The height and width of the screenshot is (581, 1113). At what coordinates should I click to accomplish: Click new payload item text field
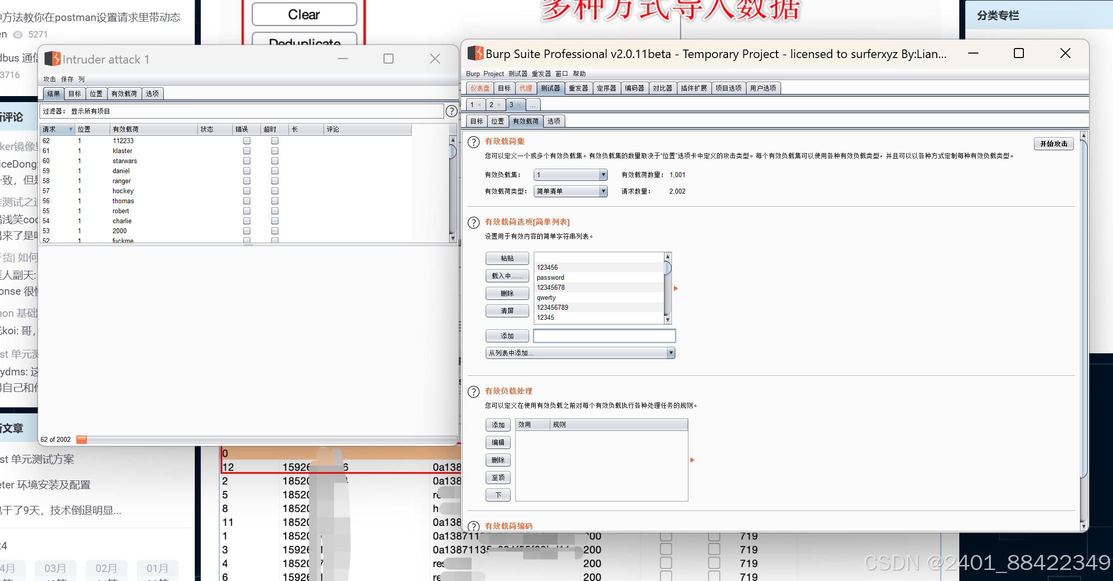click(604, 336)
